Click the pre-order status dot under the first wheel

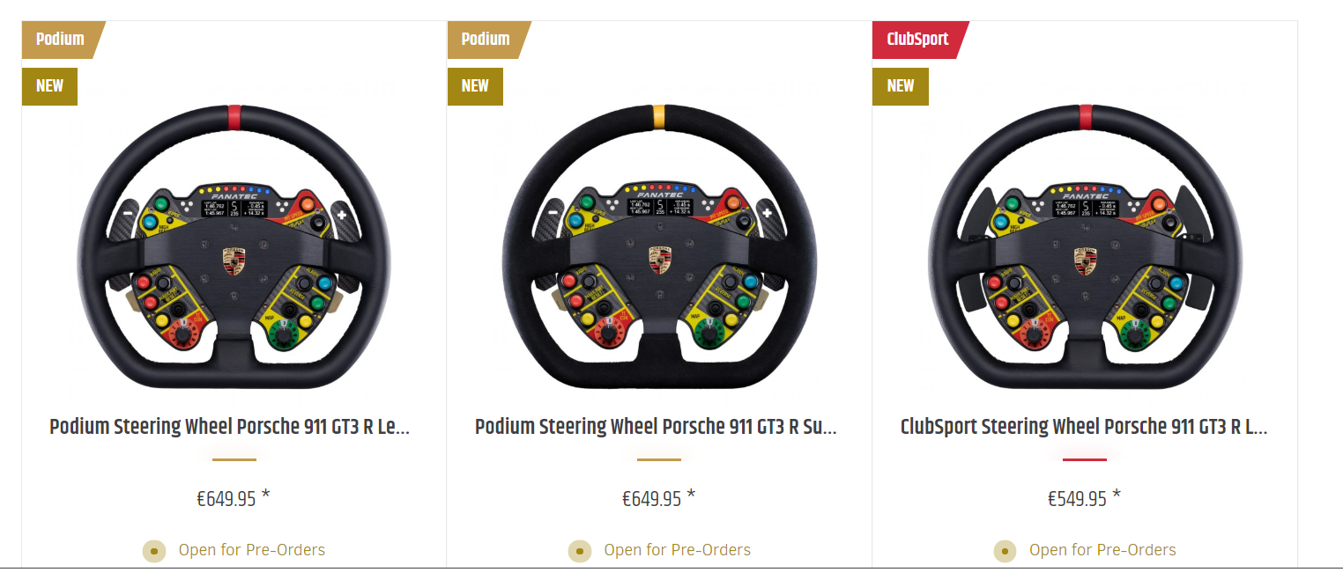click(154, 551)
